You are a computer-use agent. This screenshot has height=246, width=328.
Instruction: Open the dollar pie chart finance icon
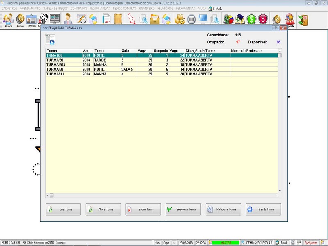(x=228, y=19)
